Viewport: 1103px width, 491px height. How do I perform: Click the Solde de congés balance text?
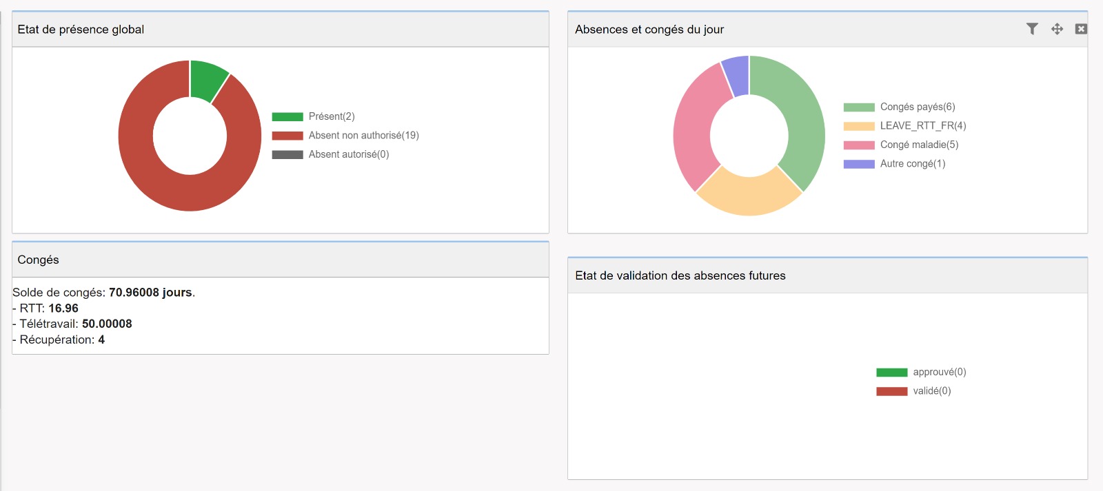click(103, 293)
